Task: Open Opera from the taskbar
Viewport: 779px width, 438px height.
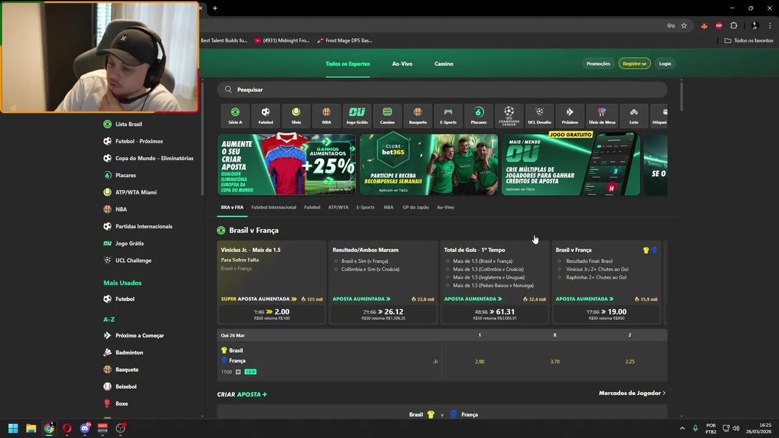Action: tap(67, 428)
